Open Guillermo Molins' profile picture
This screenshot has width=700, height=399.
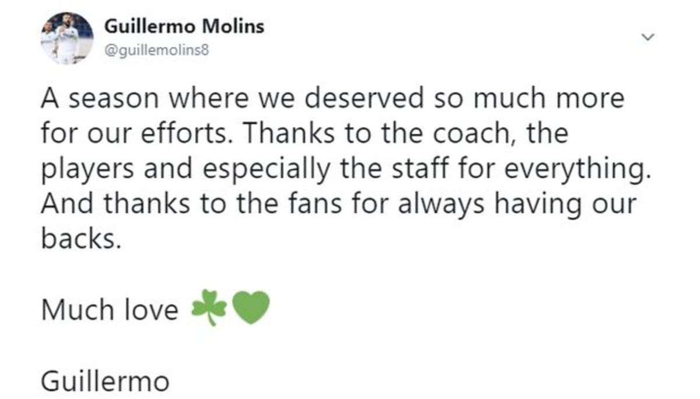67,38
